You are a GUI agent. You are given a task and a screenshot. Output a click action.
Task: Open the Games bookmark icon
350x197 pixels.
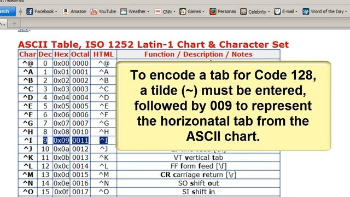183,11
